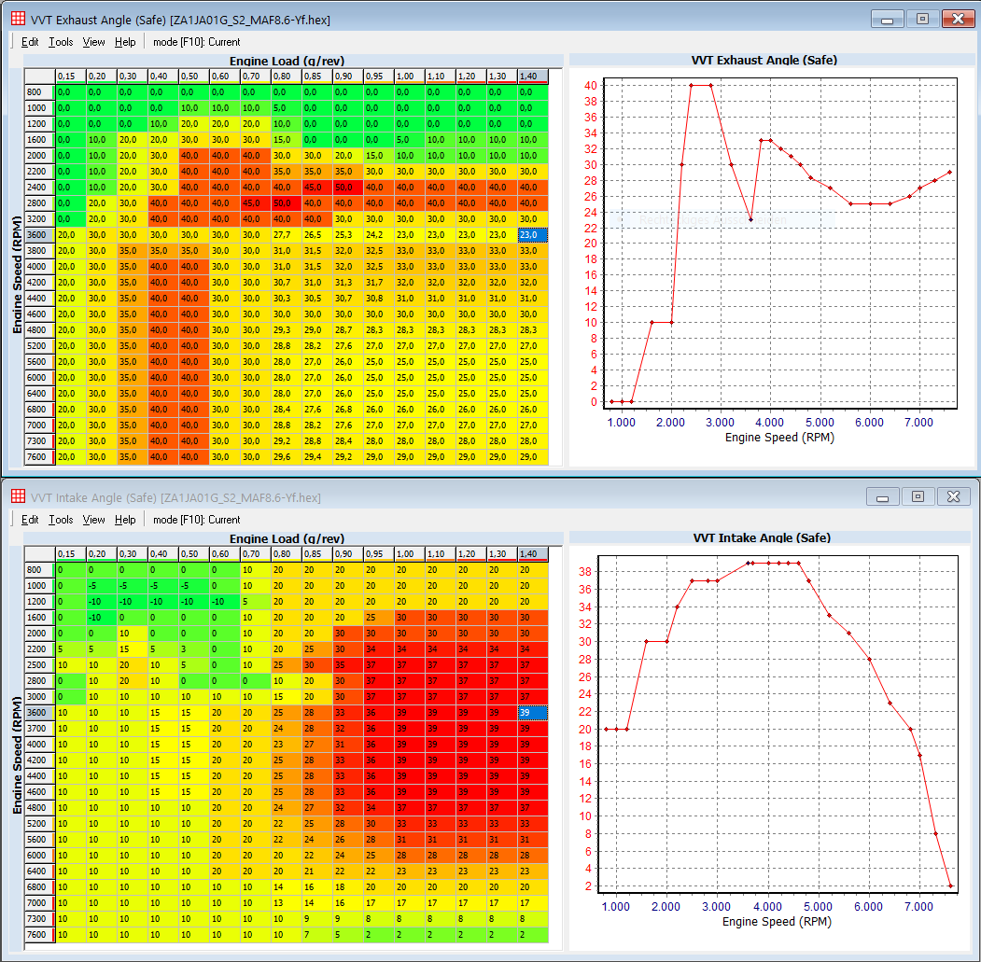Open Edit menu in VVT Exhaust Angle window
Viewport: 981px width, 962px height.
[x=30, y=42]
